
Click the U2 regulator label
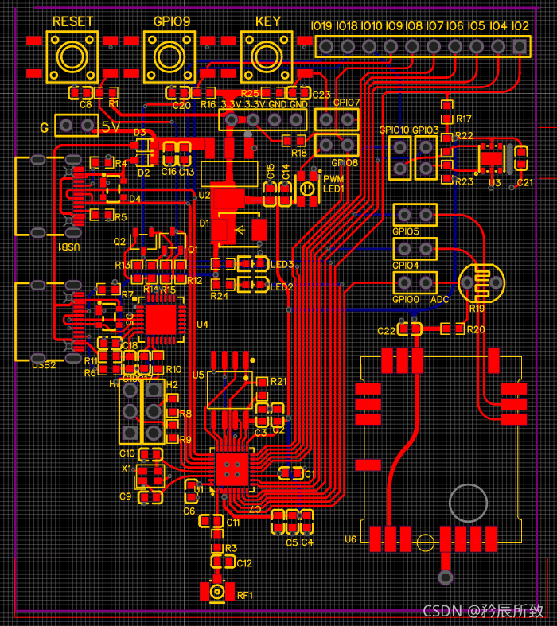point(204,195)
